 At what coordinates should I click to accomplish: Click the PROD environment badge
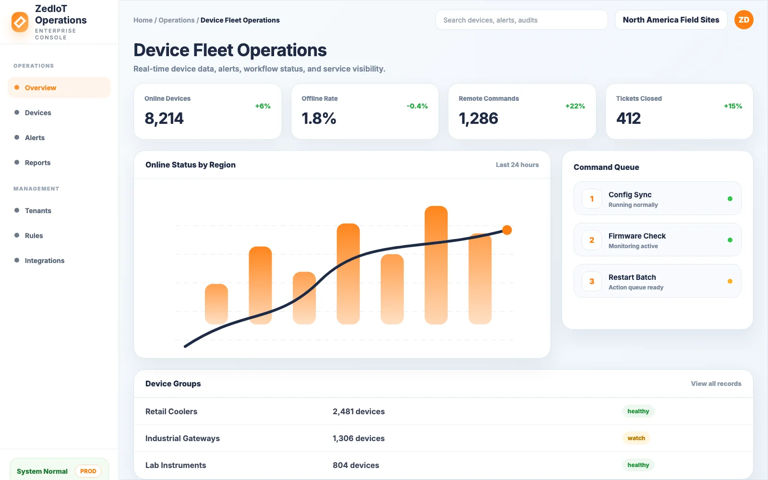coord(88,471)
